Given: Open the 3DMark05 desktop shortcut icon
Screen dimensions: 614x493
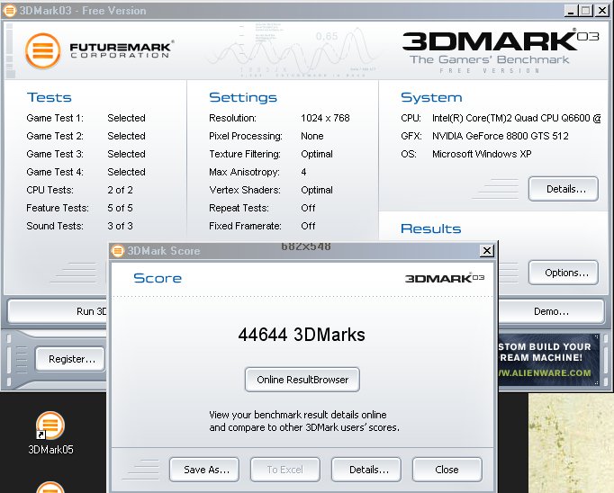Looking at the screenshot, I should coord(50,426).
